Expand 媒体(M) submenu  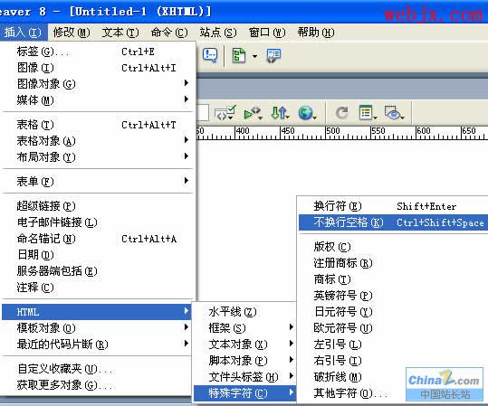click(98, 100)
